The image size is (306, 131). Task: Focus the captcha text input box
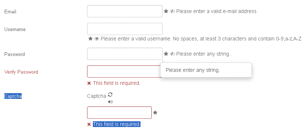click(x=119, y=113)
